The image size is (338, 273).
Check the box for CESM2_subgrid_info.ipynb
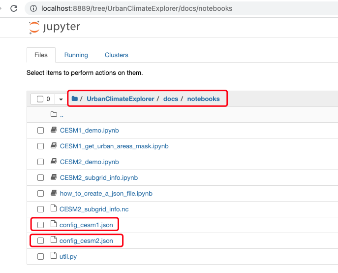pyautogui.click(x=40, y=178)
